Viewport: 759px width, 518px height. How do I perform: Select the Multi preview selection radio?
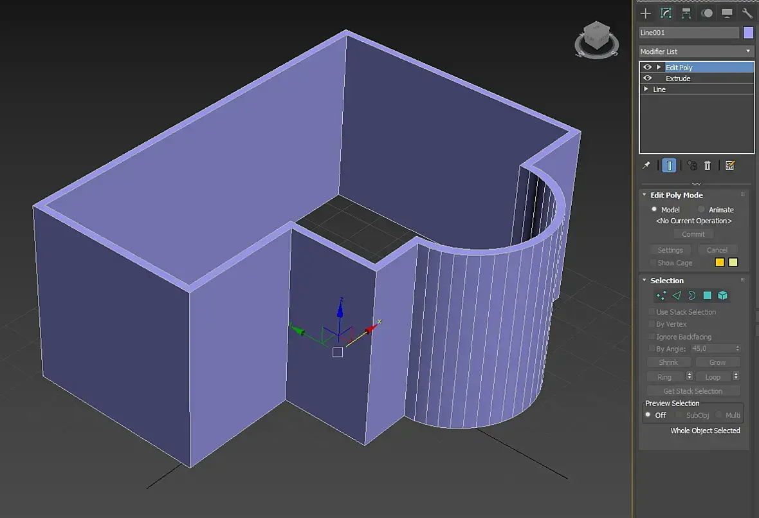718,415
